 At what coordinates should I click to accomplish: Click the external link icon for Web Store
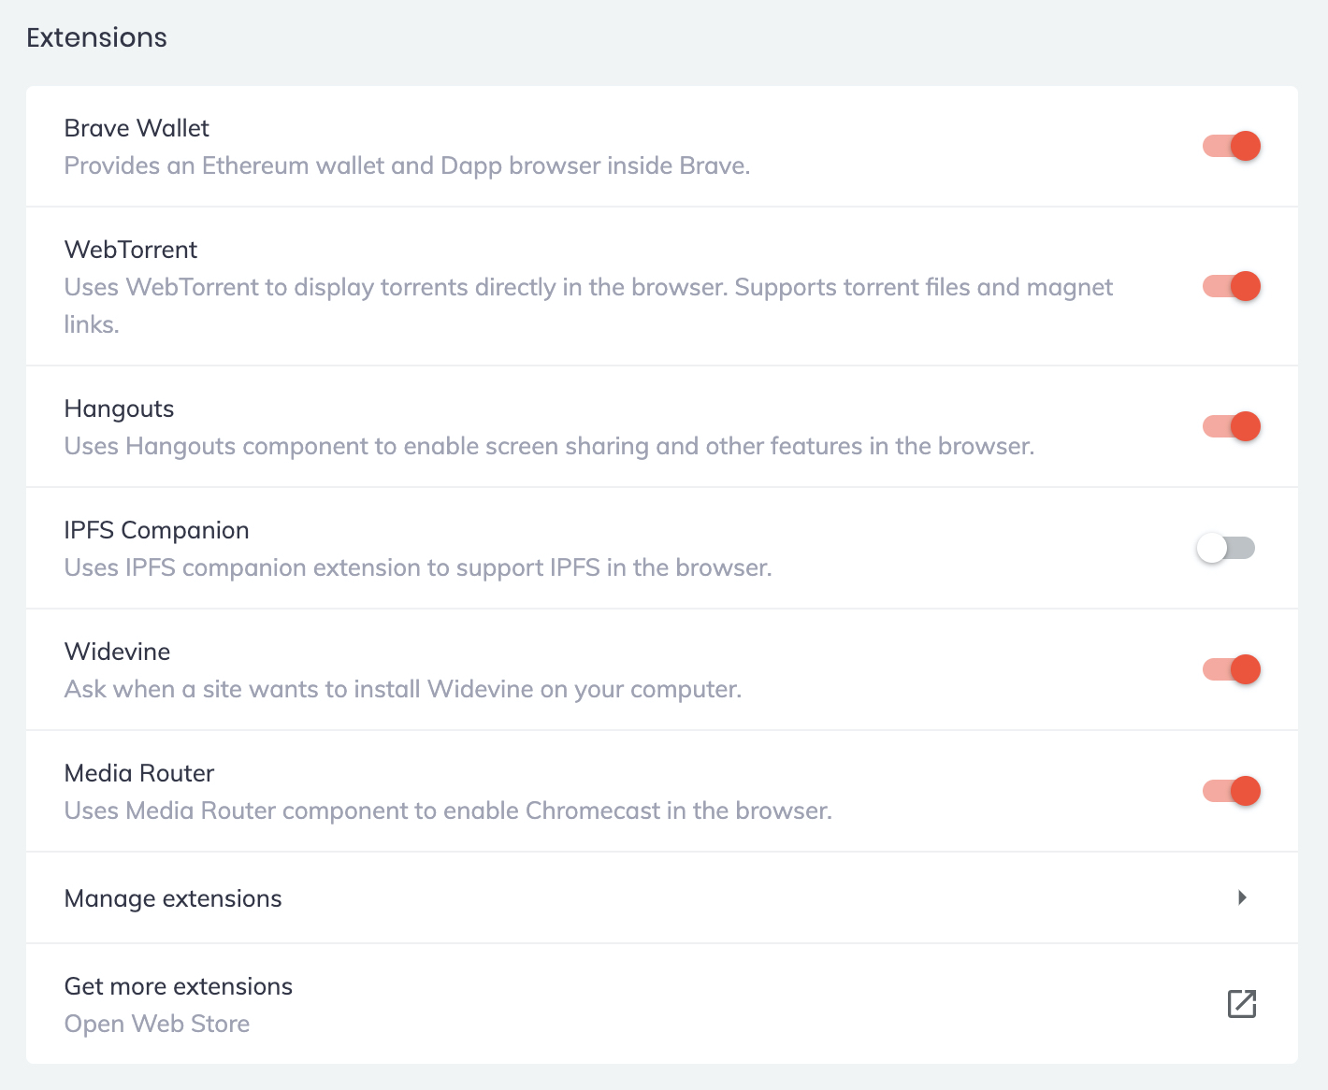(1241, 1004)
